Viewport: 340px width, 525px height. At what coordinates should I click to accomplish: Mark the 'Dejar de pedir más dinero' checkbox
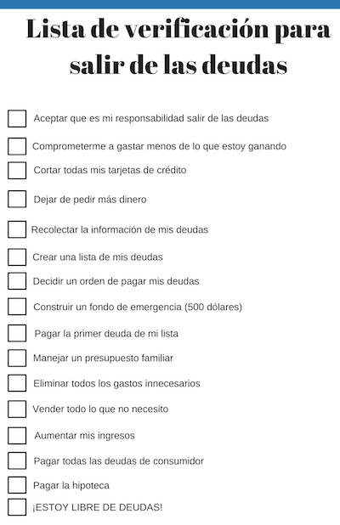coord(17,200)
